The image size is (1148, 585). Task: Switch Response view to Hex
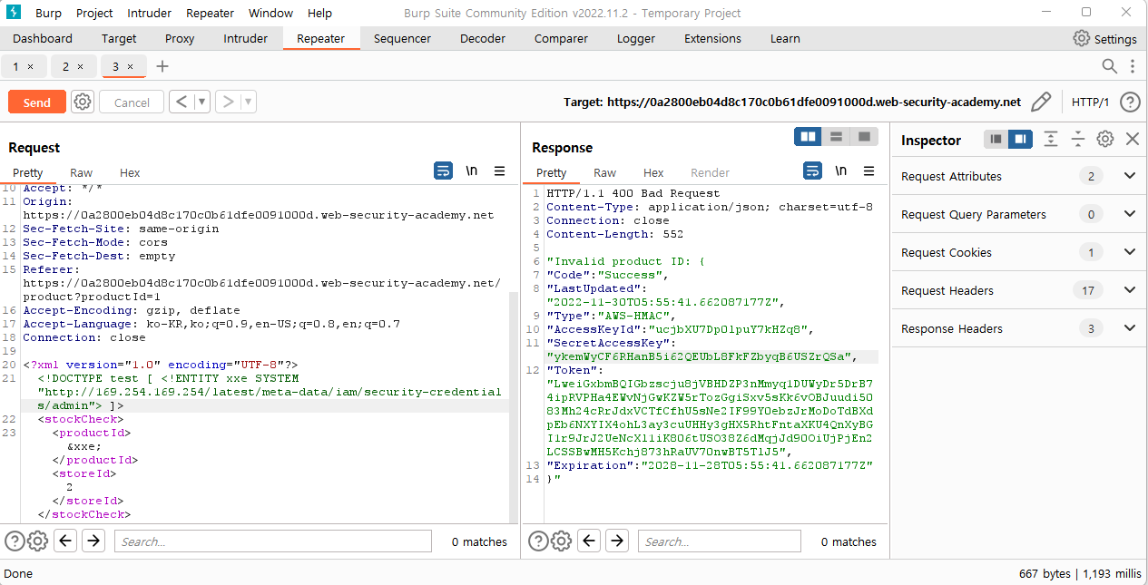(653, 172)
